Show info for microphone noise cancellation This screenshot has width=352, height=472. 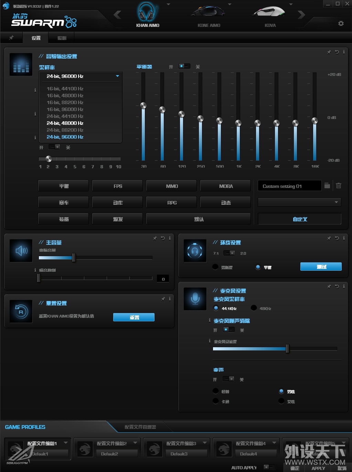click(x=210, y=320)
